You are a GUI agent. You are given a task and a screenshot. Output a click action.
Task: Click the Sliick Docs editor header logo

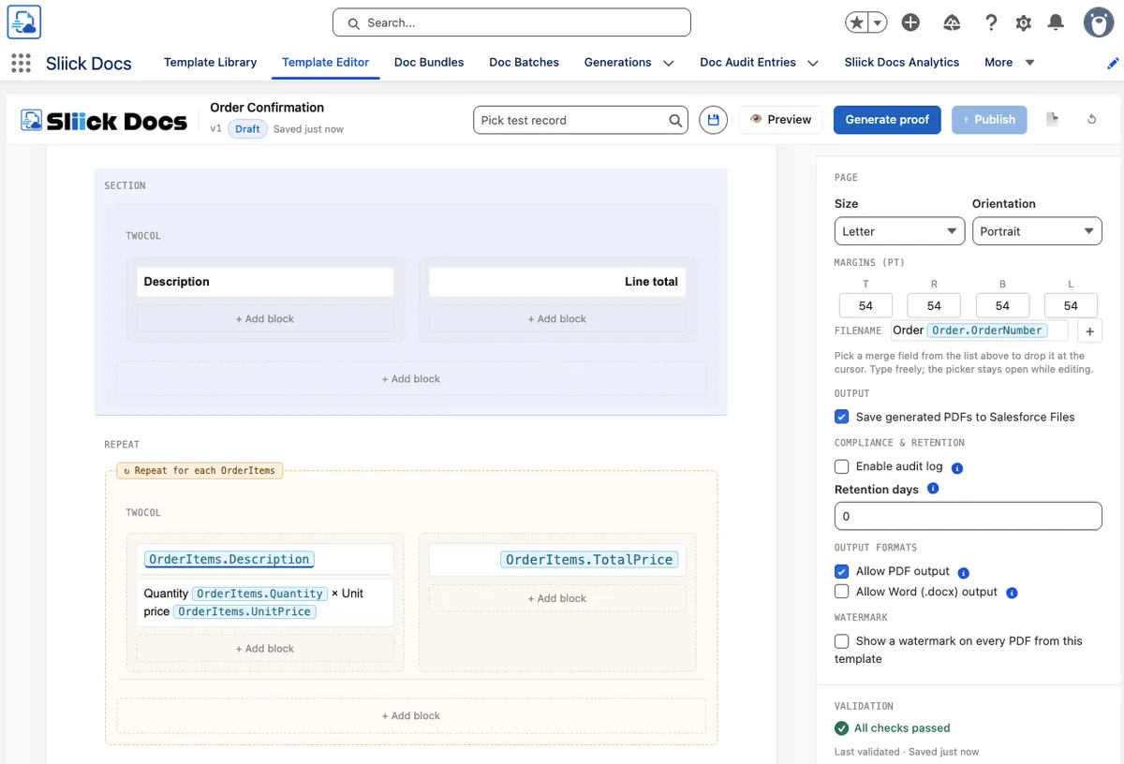click(x=104, y=120)
